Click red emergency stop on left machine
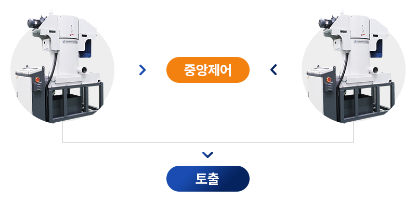416x202 pixels. [x=37, y=79]
